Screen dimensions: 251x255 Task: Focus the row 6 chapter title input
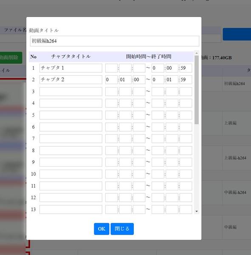71,127
